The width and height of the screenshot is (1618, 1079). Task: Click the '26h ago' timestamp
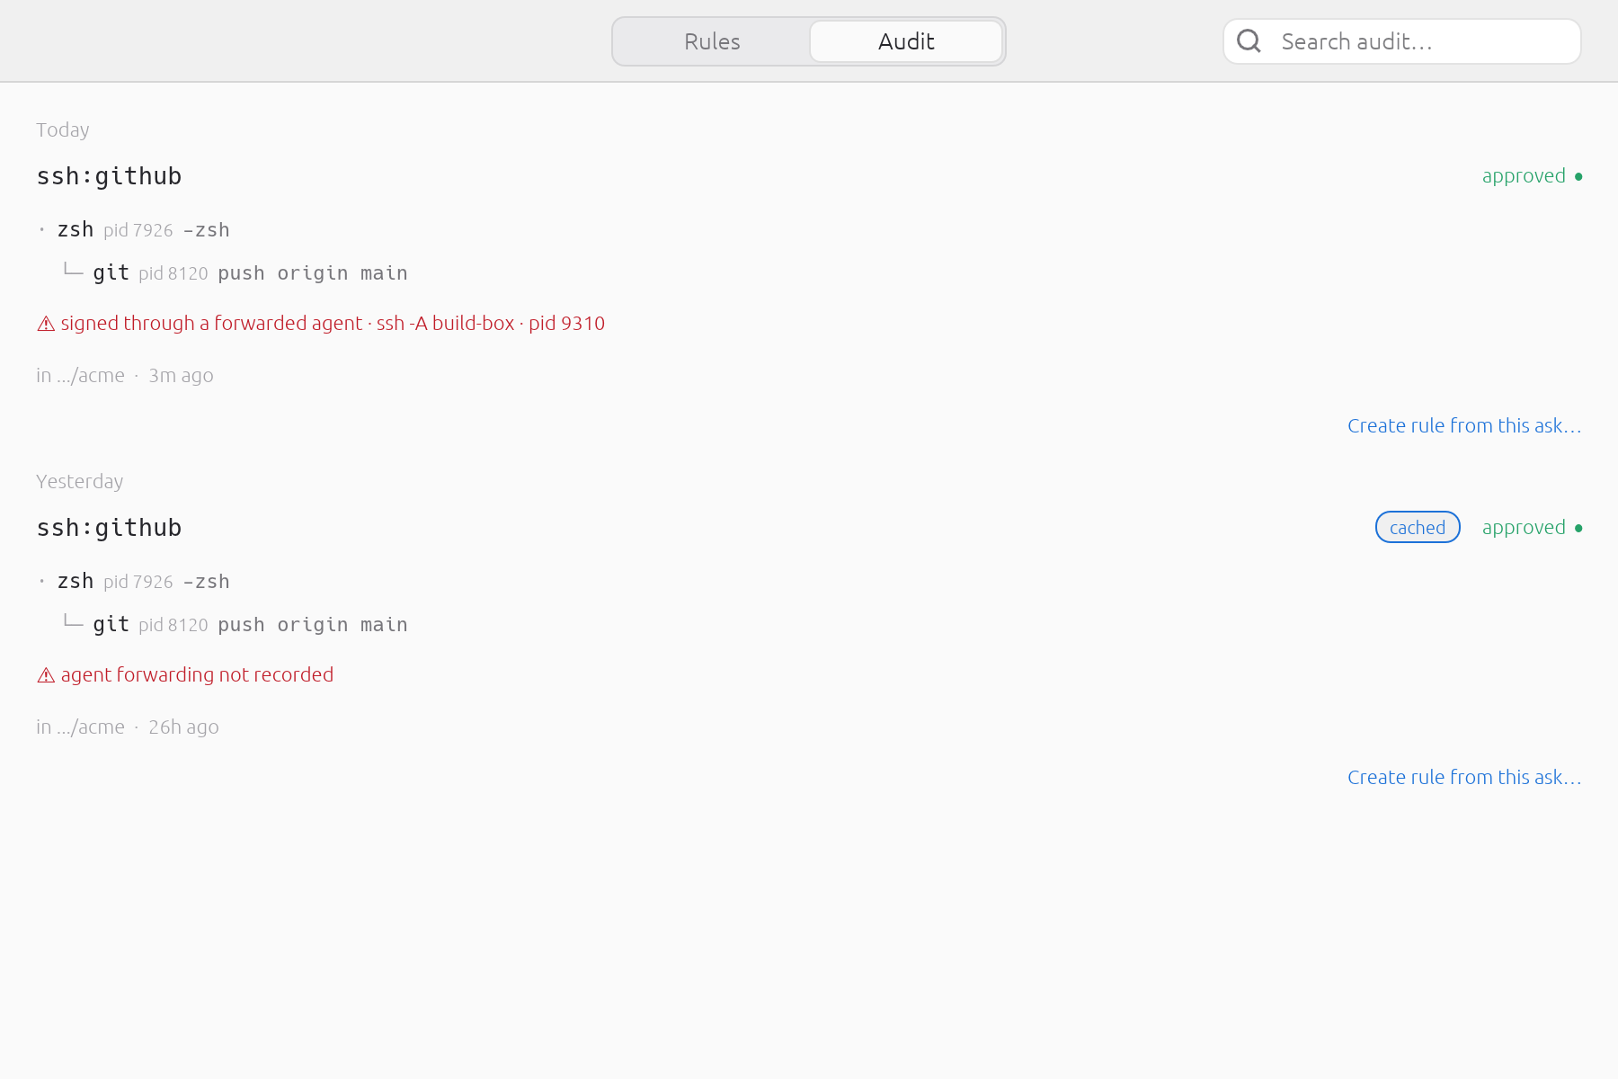(x=183, y=727)
